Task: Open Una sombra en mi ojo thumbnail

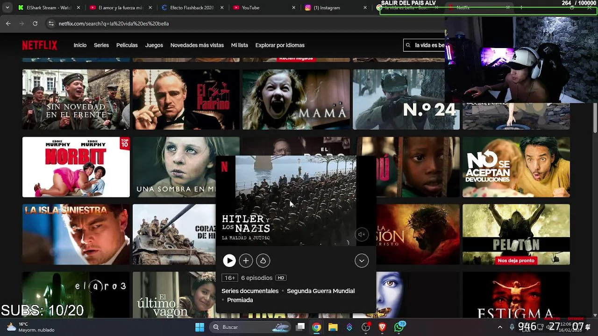Action: click(174, 167)
